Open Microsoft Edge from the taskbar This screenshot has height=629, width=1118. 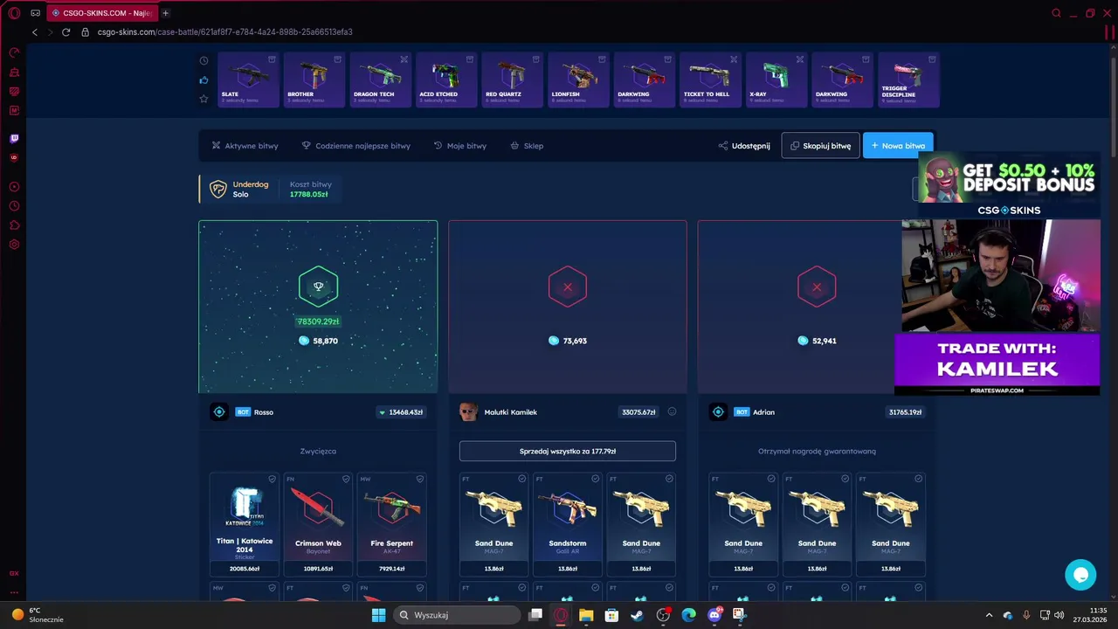(688, 615)
